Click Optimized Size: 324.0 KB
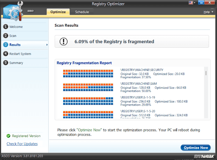 [x=171, y=115]
